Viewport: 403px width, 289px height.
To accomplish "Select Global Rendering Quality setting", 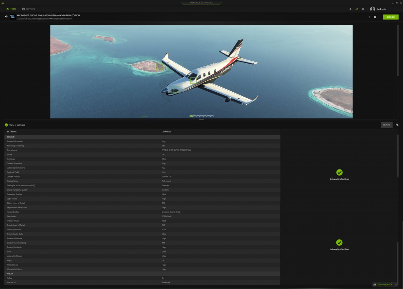I will pos(142,190).
